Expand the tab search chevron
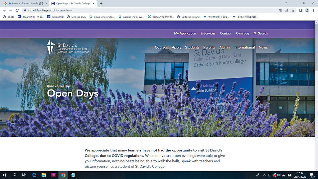This screenshot has width=318, height=179. tap(286, 3)
